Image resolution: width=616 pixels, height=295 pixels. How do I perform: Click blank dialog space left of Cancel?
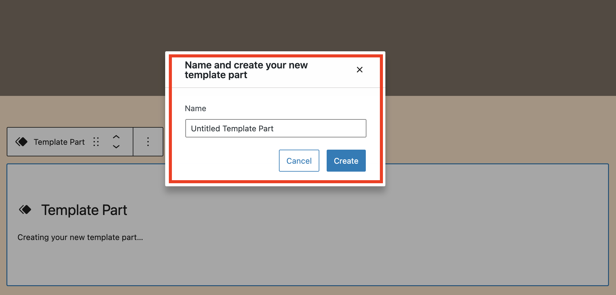[229, 161]
